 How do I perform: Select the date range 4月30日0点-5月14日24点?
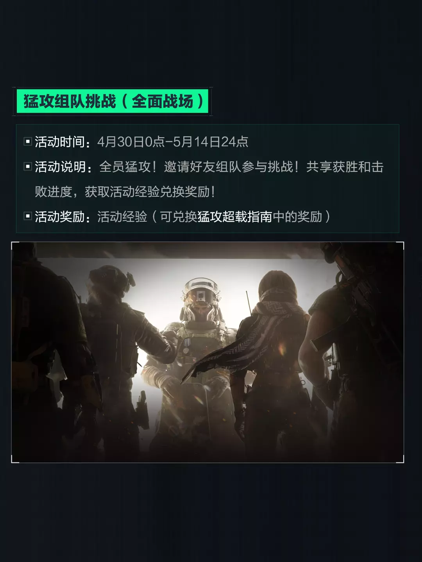point(173,142)
